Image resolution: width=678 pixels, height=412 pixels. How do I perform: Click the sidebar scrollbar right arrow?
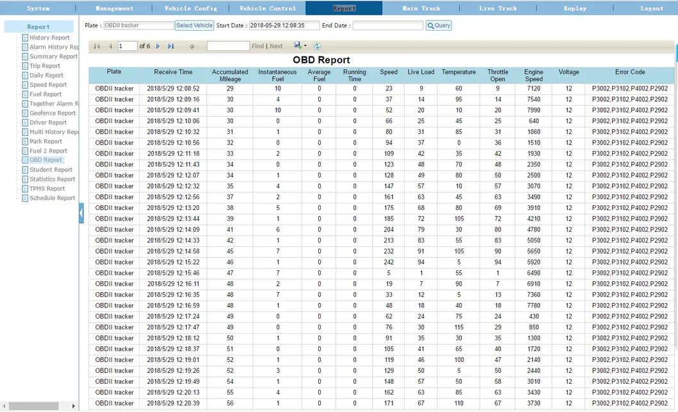click(74, 406)
